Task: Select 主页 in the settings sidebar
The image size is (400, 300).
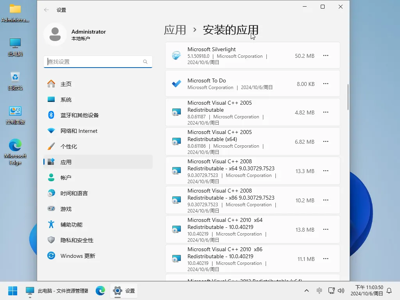Action: click(51, 84)
